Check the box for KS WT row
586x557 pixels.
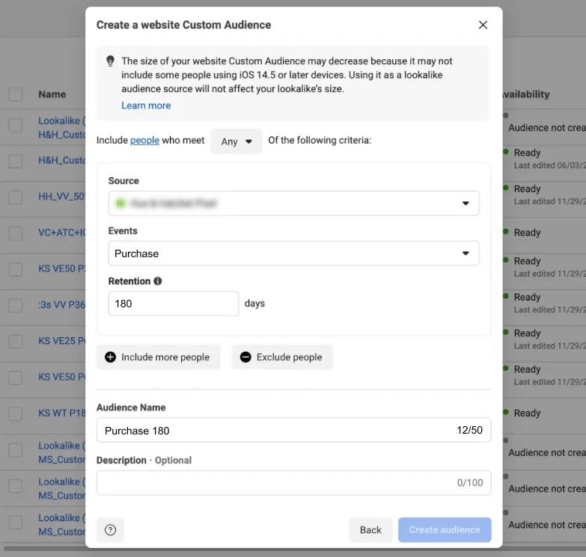[16, 413]
